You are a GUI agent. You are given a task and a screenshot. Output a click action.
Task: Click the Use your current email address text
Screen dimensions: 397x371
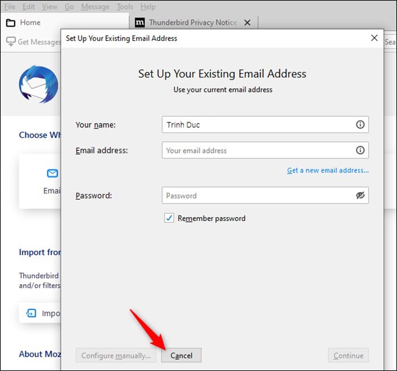pos(223,90)
